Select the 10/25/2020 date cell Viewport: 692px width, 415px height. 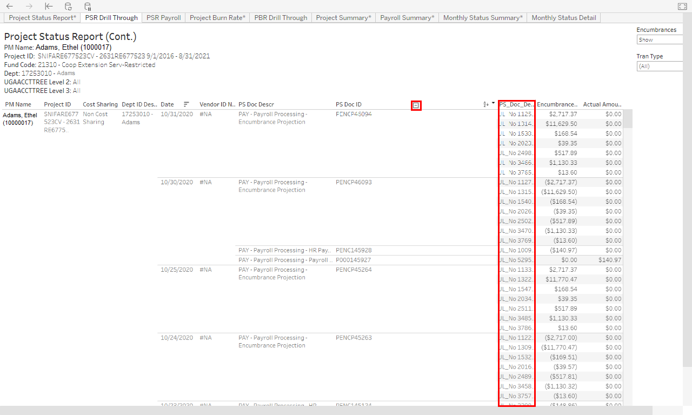(177, 270)
